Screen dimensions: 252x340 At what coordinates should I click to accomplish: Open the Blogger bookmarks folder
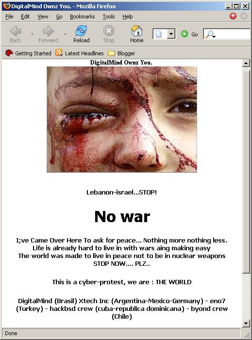coord(121,53)
